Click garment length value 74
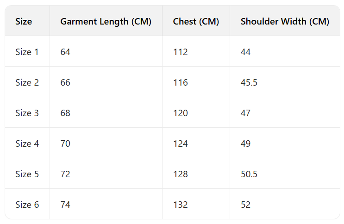This screenshot has height=224, width=344. 65,205
